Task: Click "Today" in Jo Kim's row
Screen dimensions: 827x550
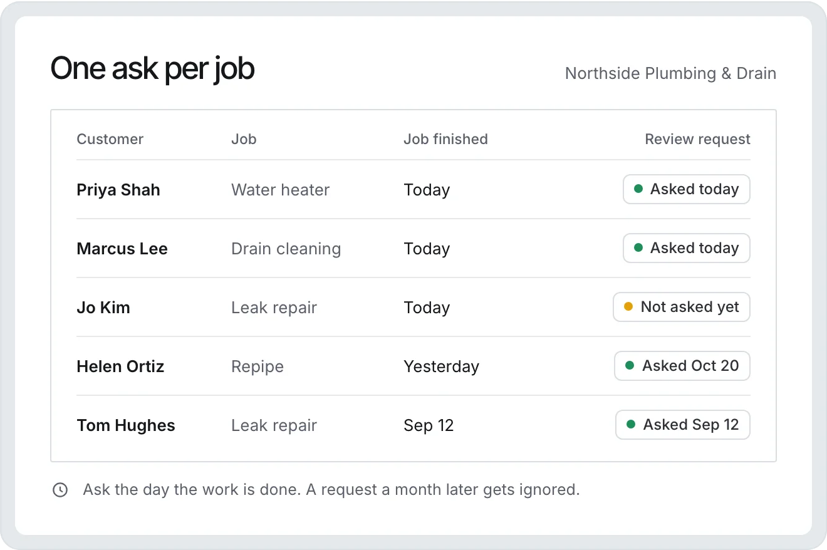Action: pos(427,308)
